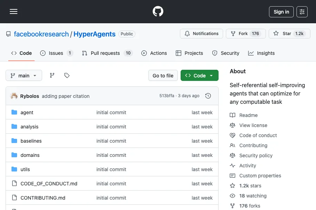The image size is (316, 210).
Task: Click Rybolos avatar thumbnail
Action: [14, 96]
